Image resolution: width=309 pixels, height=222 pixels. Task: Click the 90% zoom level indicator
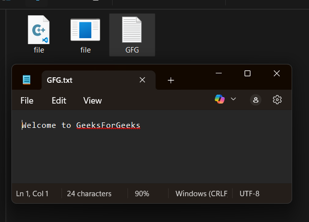[142, 194]
